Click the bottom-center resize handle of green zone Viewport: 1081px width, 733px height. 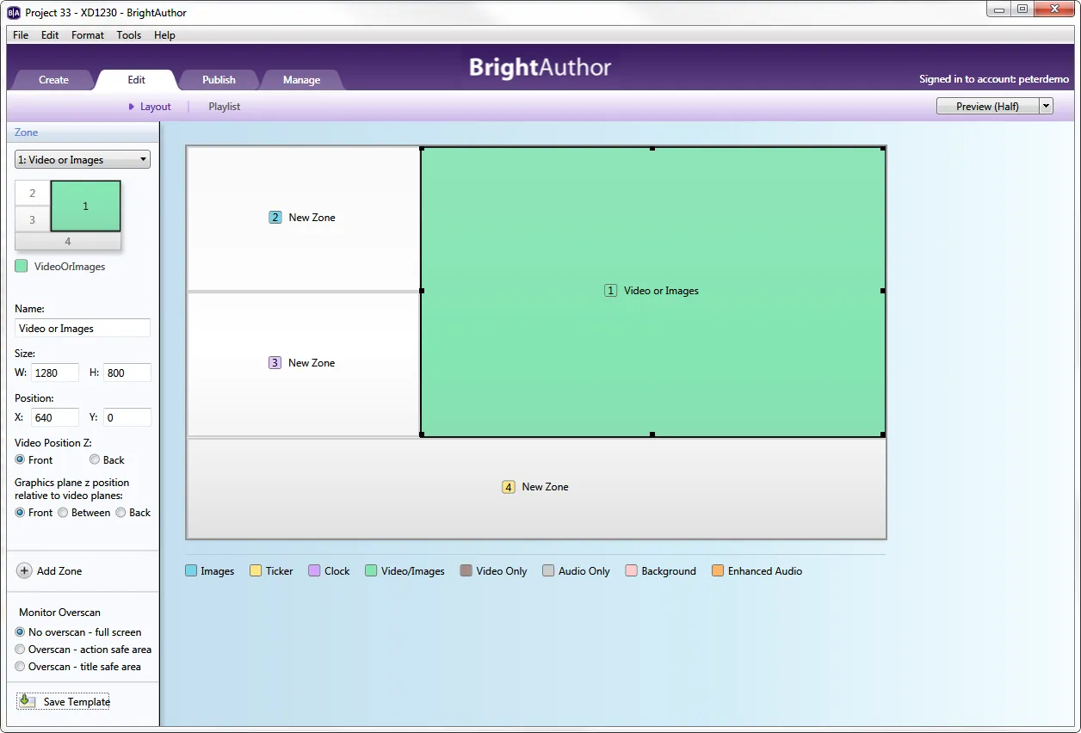pyautogui.click(x=652, y=434)
